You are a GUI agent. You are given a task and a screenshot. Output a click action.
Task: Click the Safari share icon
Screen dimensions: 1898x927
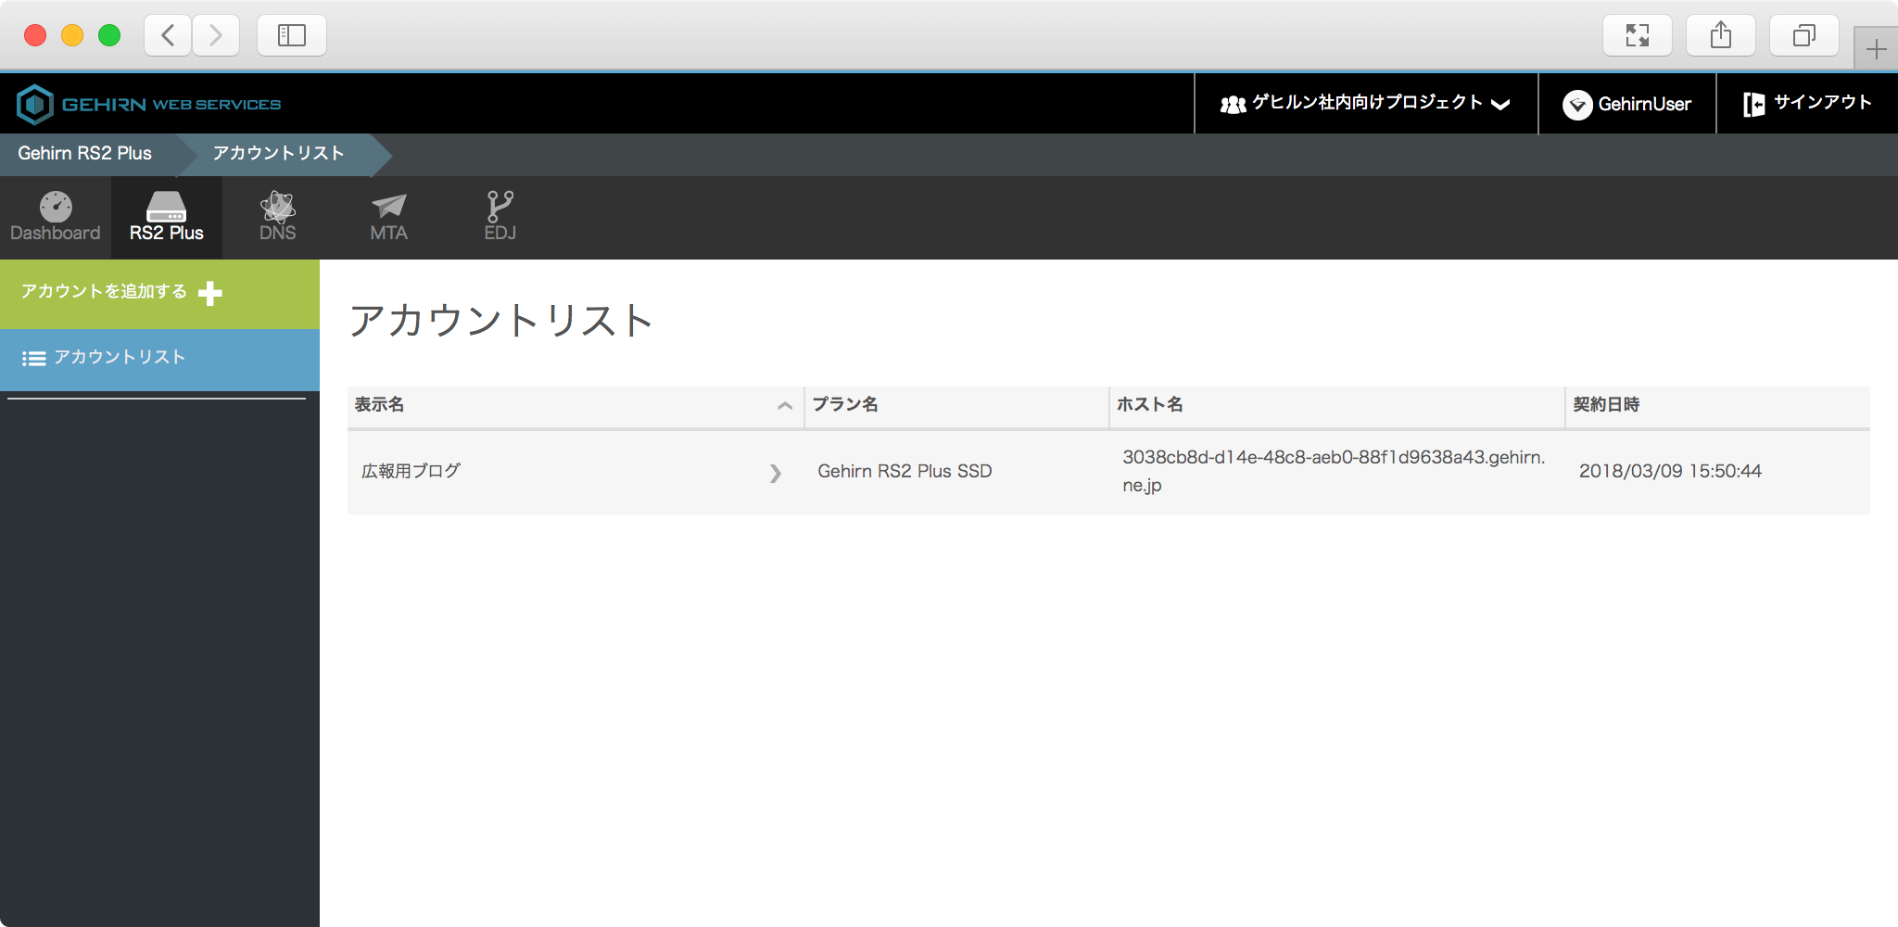[x=1720, y=36]
